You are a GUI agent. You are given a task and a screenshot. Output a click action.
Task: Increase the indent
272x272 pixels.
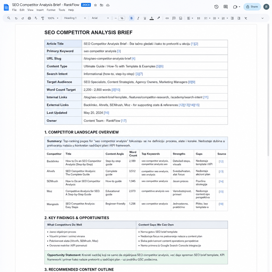[x=239, y=18]
